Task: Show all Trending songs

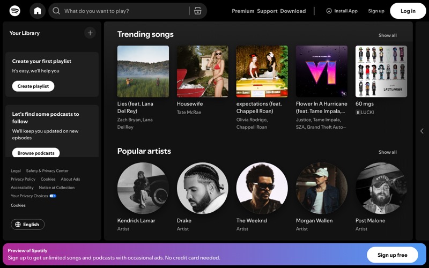Action: [x=387, y=35]
